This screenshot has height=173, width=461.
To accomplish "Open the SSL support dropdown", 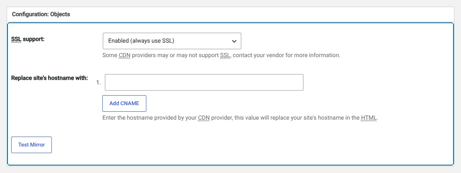I will click(x=172, y=41).
